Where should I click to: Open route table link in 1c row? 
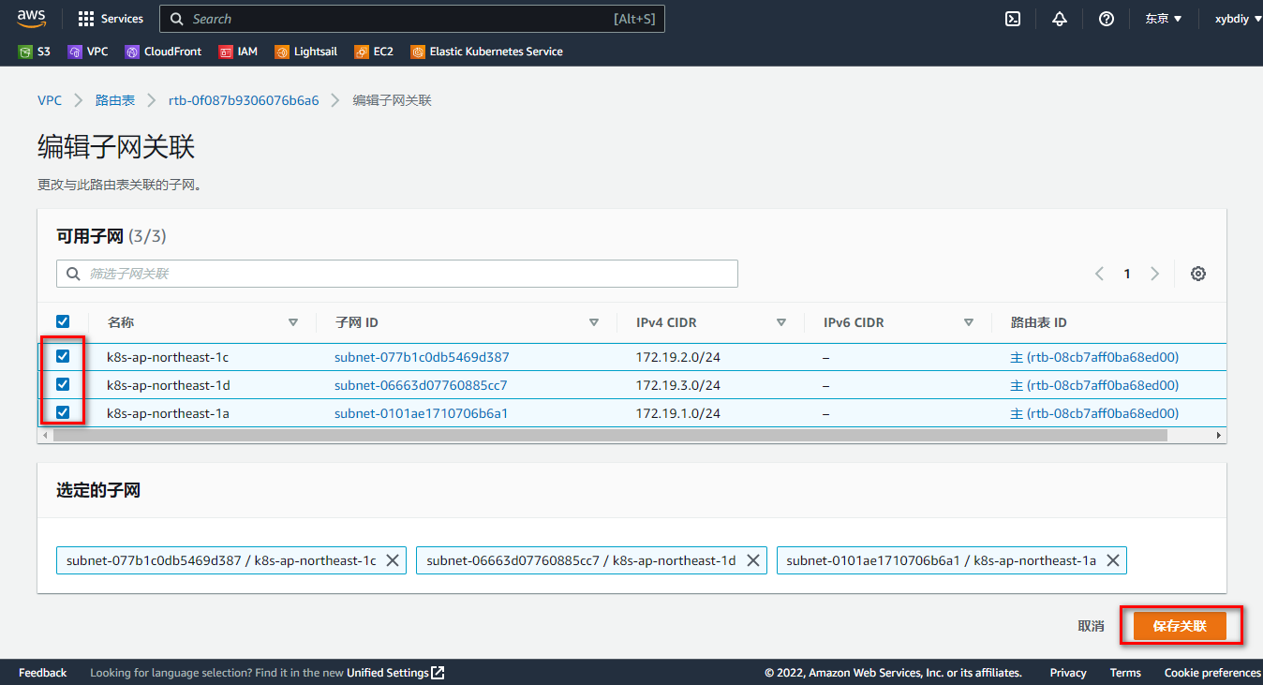coord(1094,357)
